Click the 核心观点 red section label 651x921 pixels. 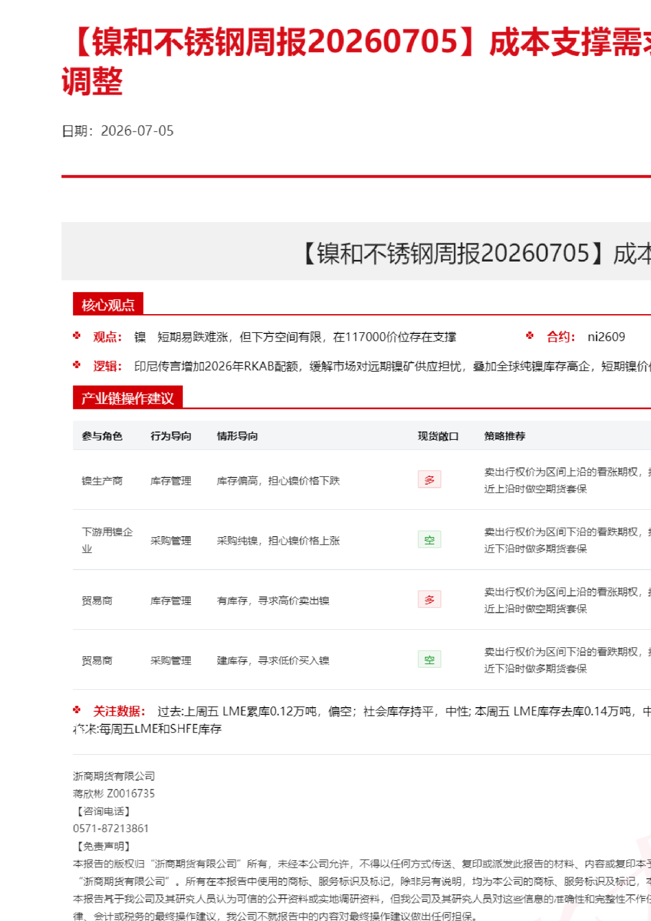click(x=108, y=304)
